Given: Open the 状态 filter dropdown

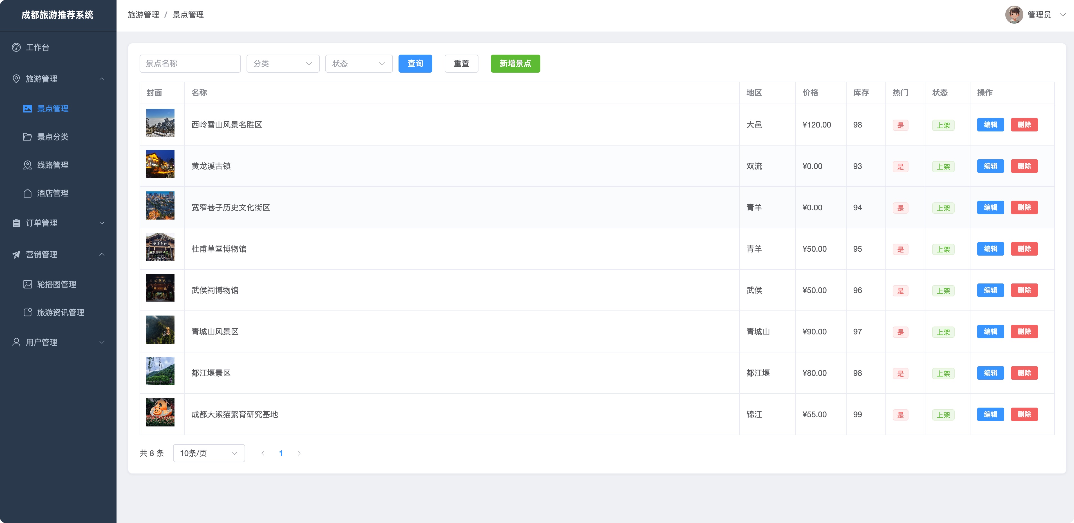Looking at the screenshot, I should 359,63.
